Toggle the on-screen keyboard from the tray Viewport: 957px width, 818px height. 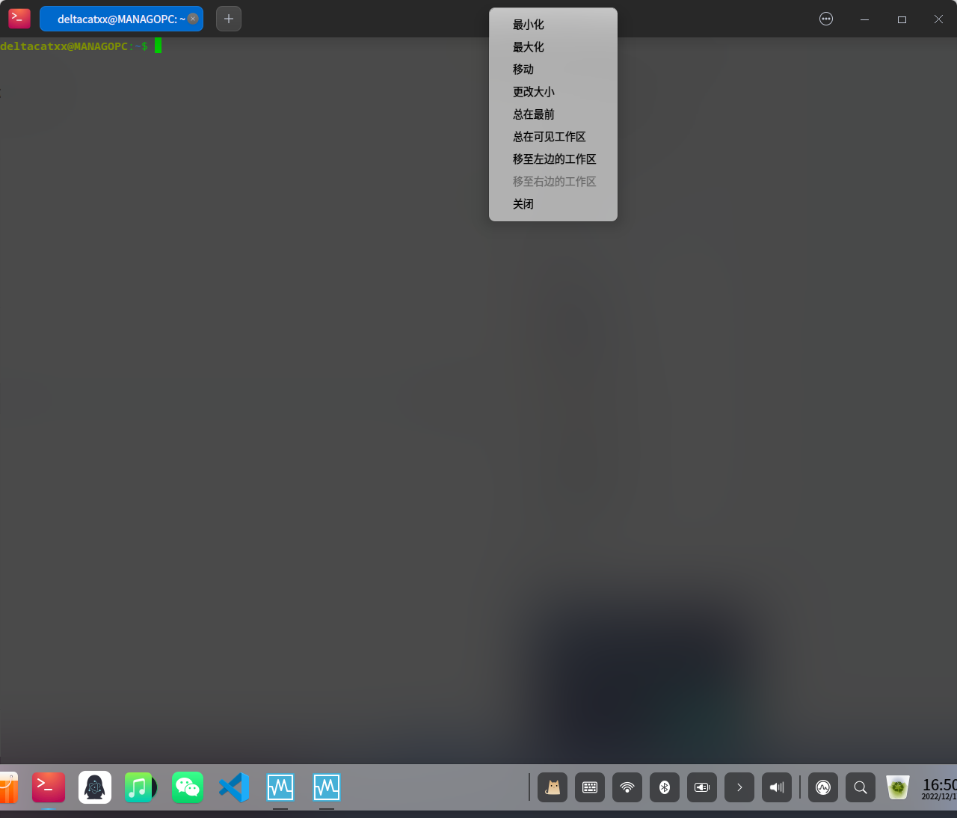tap(589, 787)
